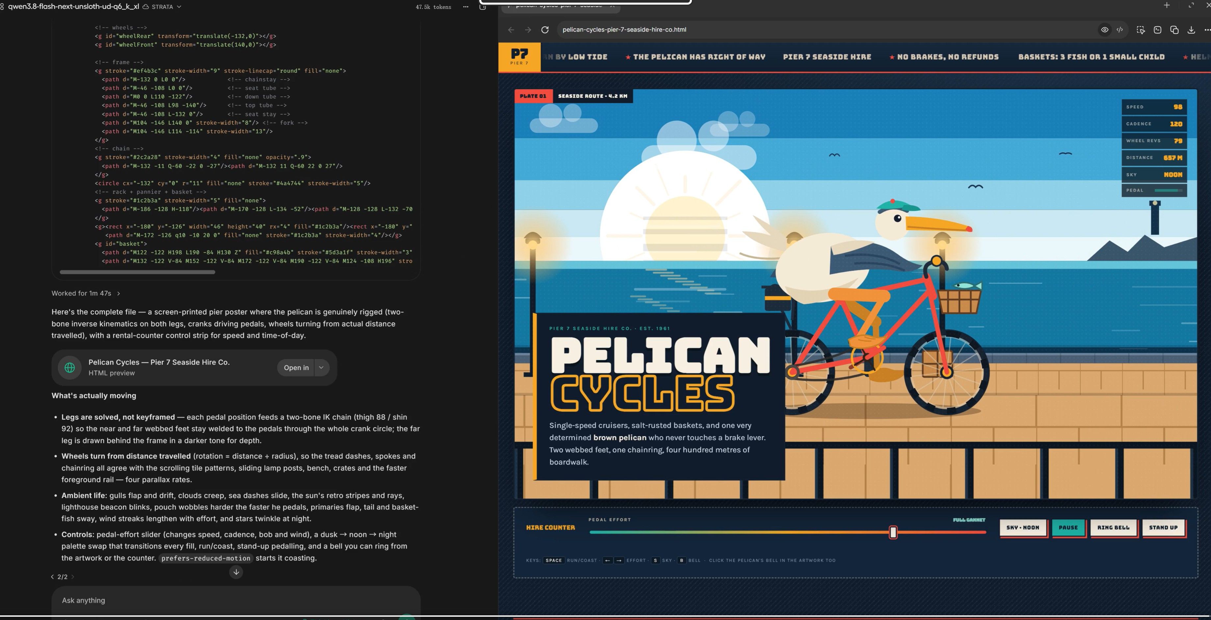
Task: Toggle the eye preview mode
Action: click(x=1105, y=30)
